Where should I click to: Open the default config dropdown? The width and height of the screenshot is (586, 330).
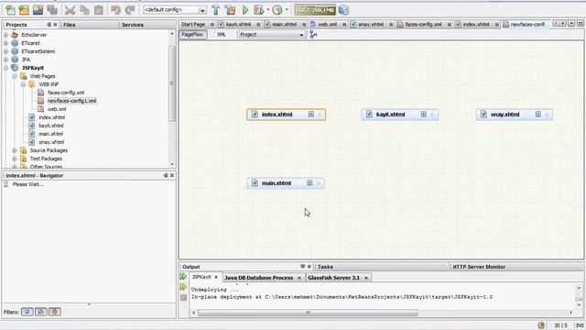coord(201,10)
